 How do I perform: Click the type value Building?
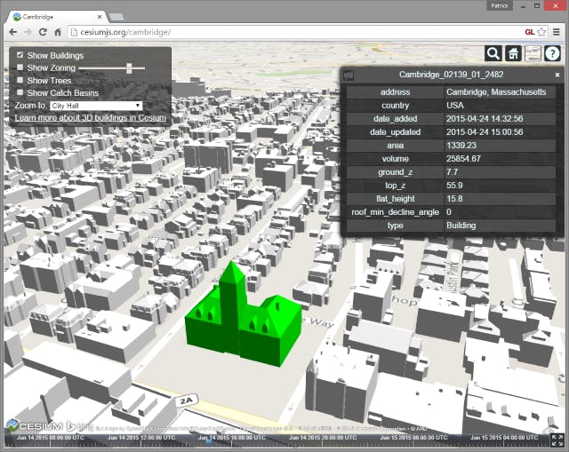point(461,226)
